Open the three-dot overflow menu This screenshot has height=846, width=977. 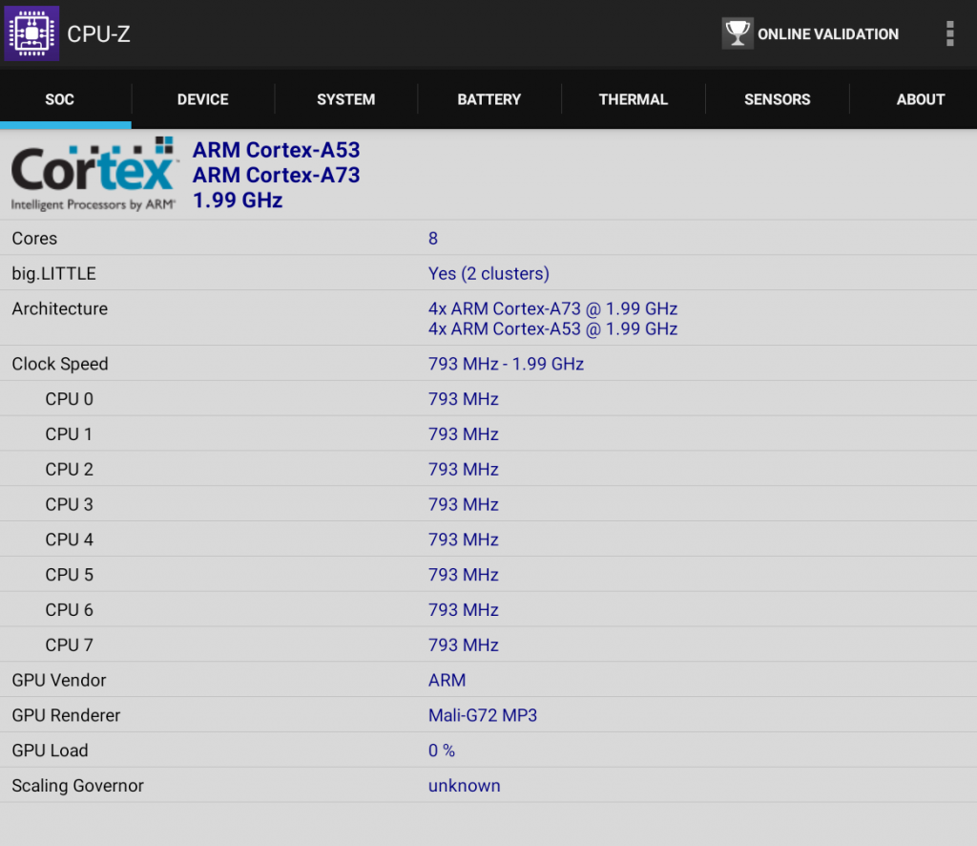(949, 33)
